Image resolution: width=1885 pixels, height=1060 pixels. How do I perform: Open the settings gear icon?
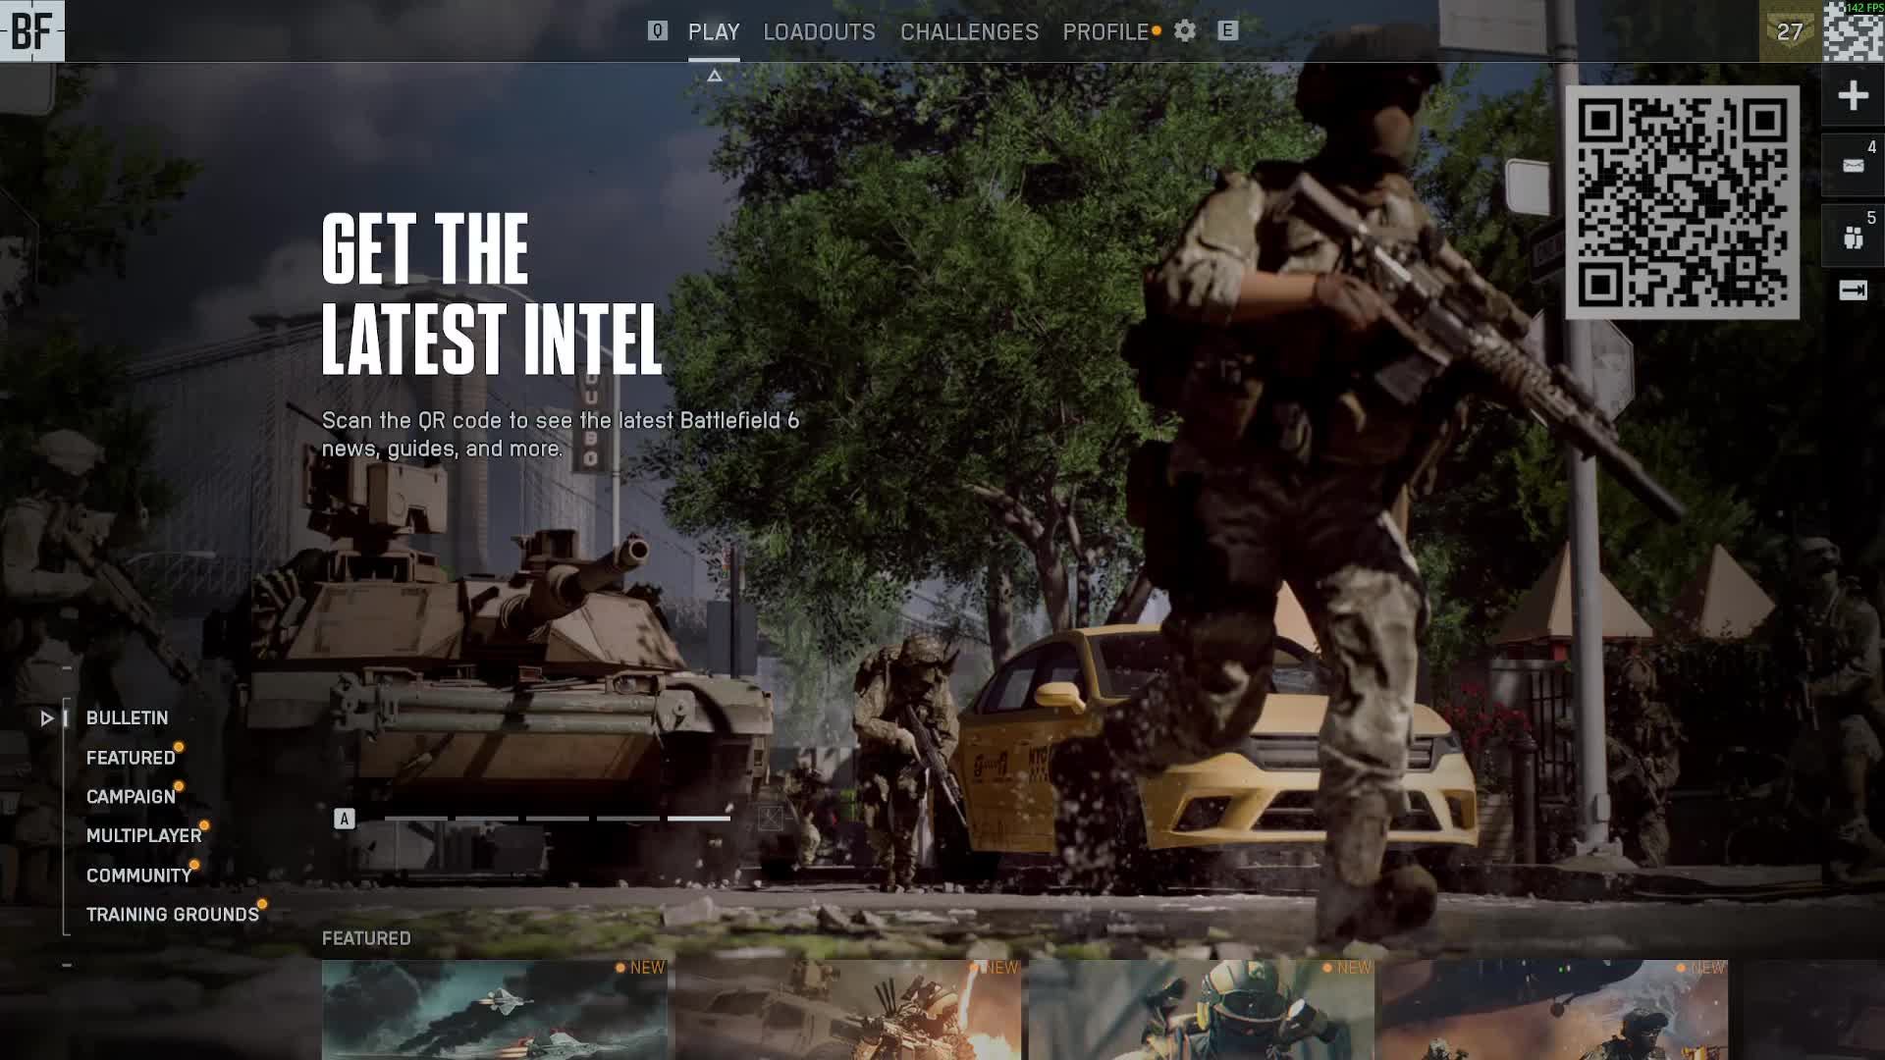click(1185, 31)
